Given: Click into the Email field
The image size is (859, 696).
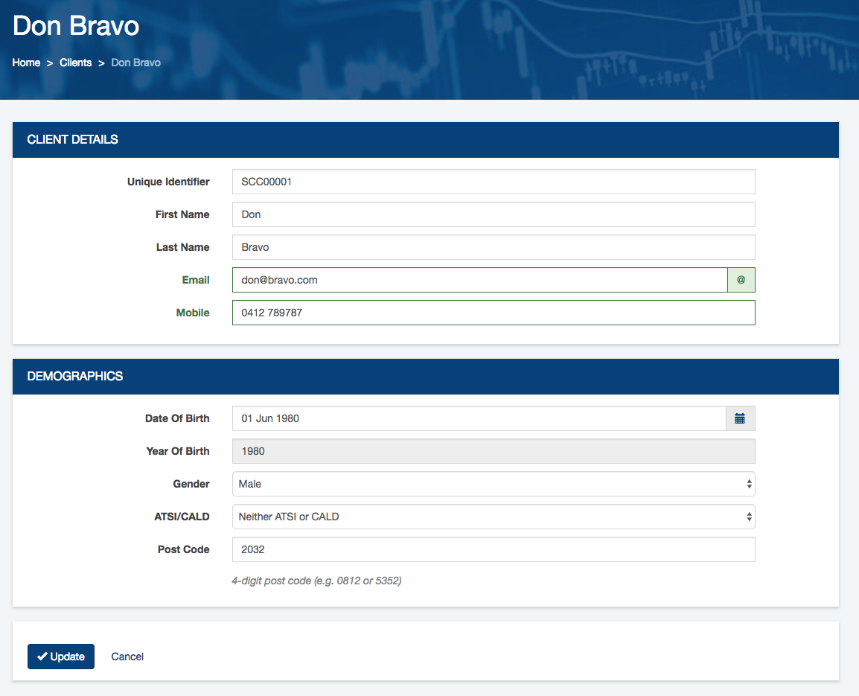Looking at the screenshot, I should click(x=480, y=280).
